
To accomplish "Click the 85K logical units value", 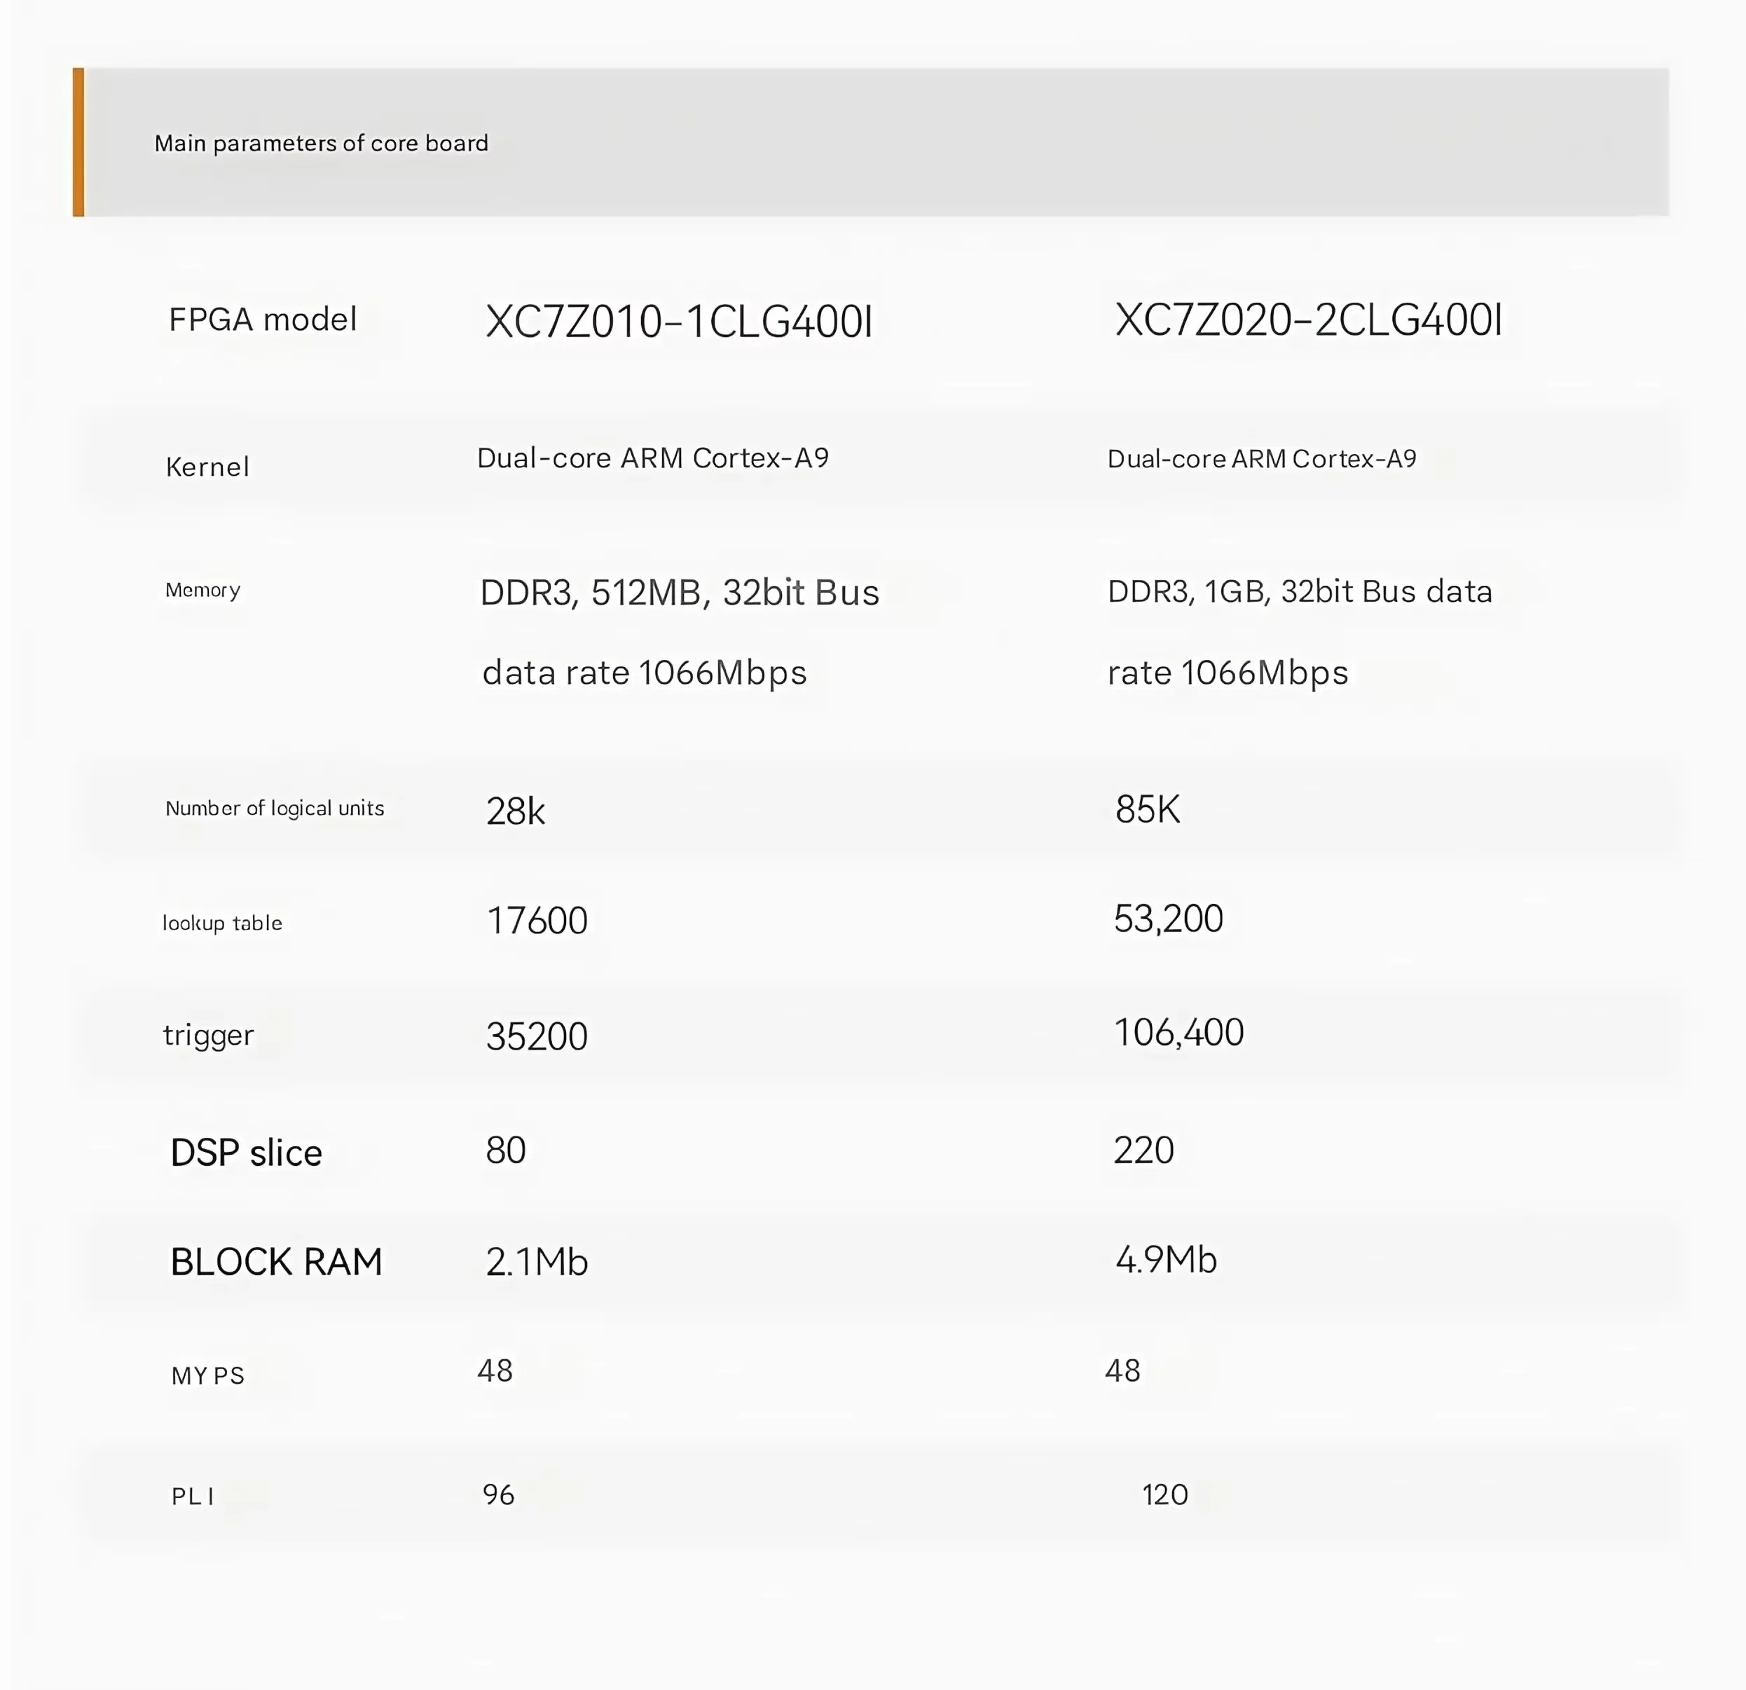I will (1148, 809).
